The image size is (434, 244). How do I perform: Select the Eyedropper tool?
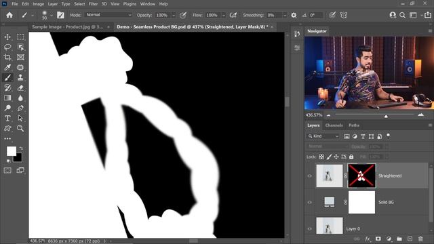click(7, 68)
